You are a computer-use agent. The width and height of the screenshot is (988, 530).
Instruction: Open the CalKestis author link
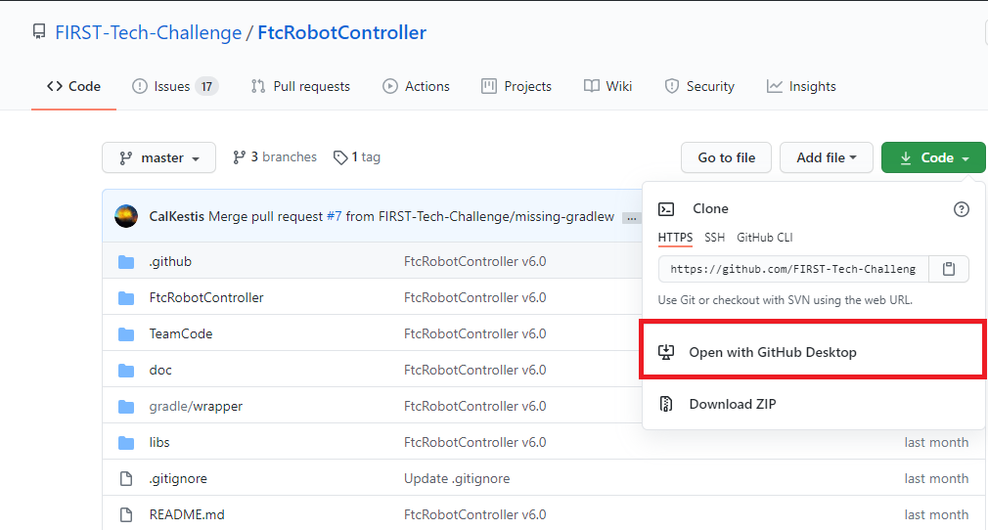pyautogui.click(x=176, y=216)
